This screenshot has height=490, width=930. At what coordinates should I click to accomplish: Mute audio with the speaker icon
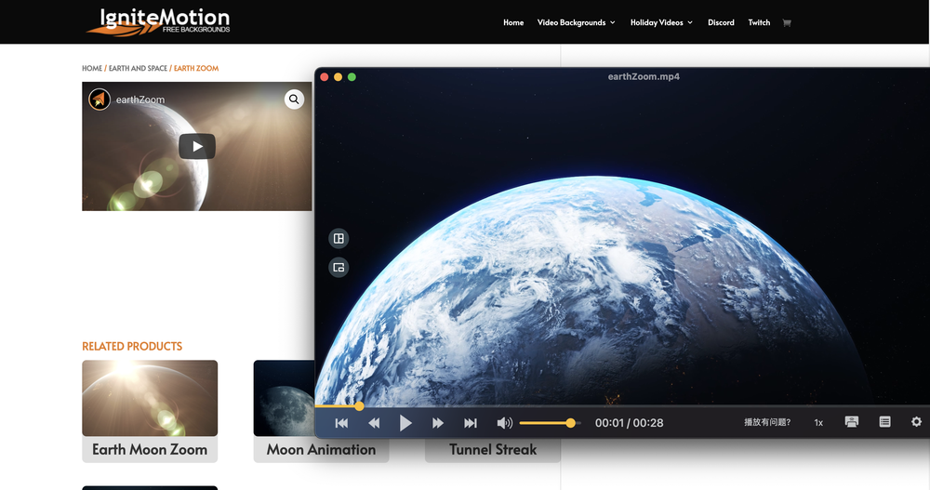[x=504, y=423]
